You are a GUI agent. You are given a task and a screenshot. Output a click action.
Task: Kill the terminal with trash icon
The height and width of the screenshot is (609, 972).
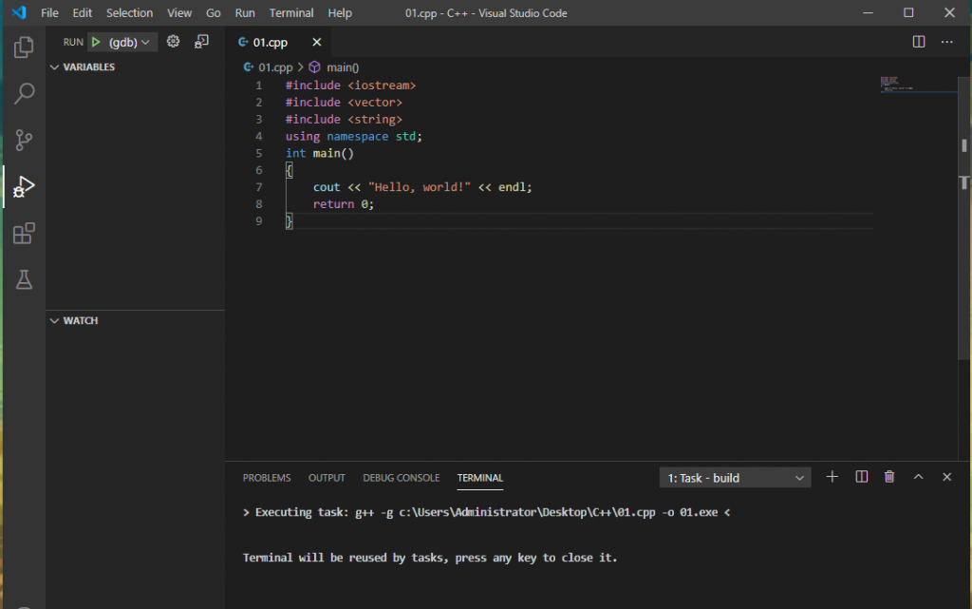pyautogui.click(x=889, y=477)
